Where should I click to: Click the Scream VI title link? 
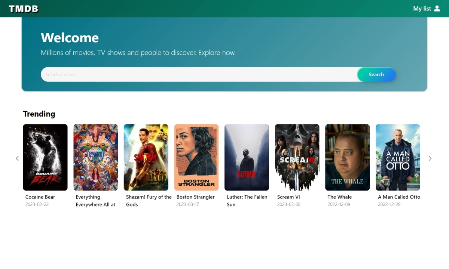click(x=288, y=197)
